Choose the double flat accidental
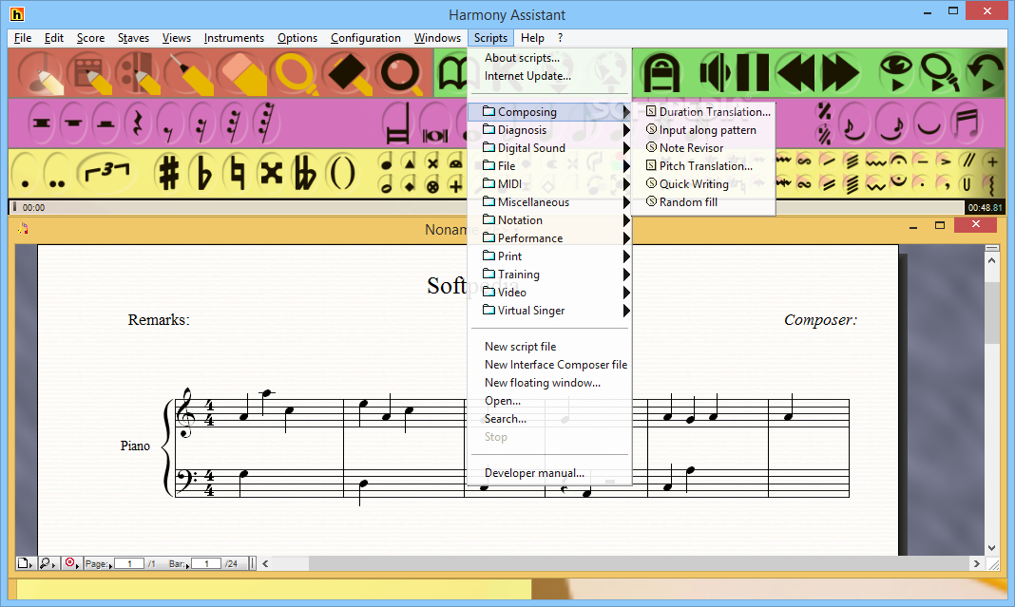Viewport: 1015px width, 607px height. [305, 173]
